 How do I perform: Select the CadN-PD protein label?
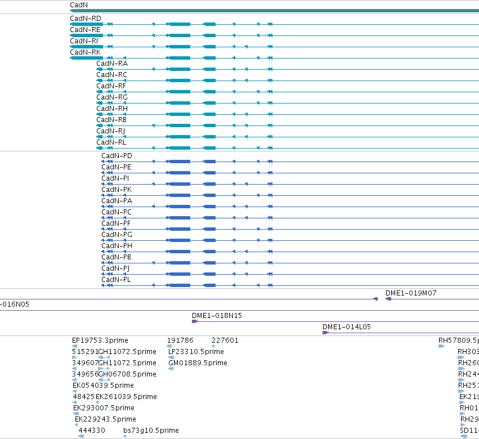pyautogui.click(x=117, y=156)
